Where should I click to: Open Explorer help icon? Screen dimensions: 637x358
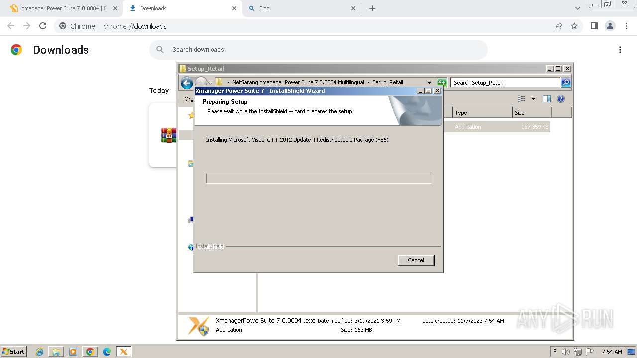coord(561,99)
